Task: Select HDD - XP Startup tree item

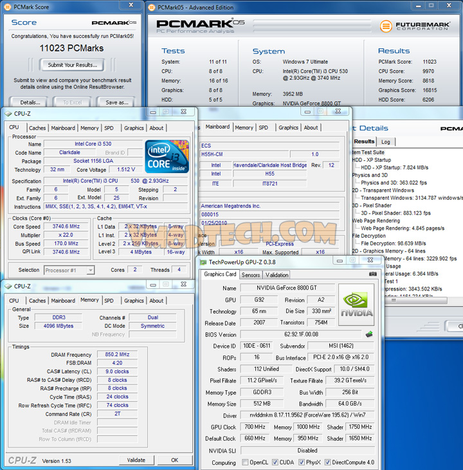Action: [372, 160]
